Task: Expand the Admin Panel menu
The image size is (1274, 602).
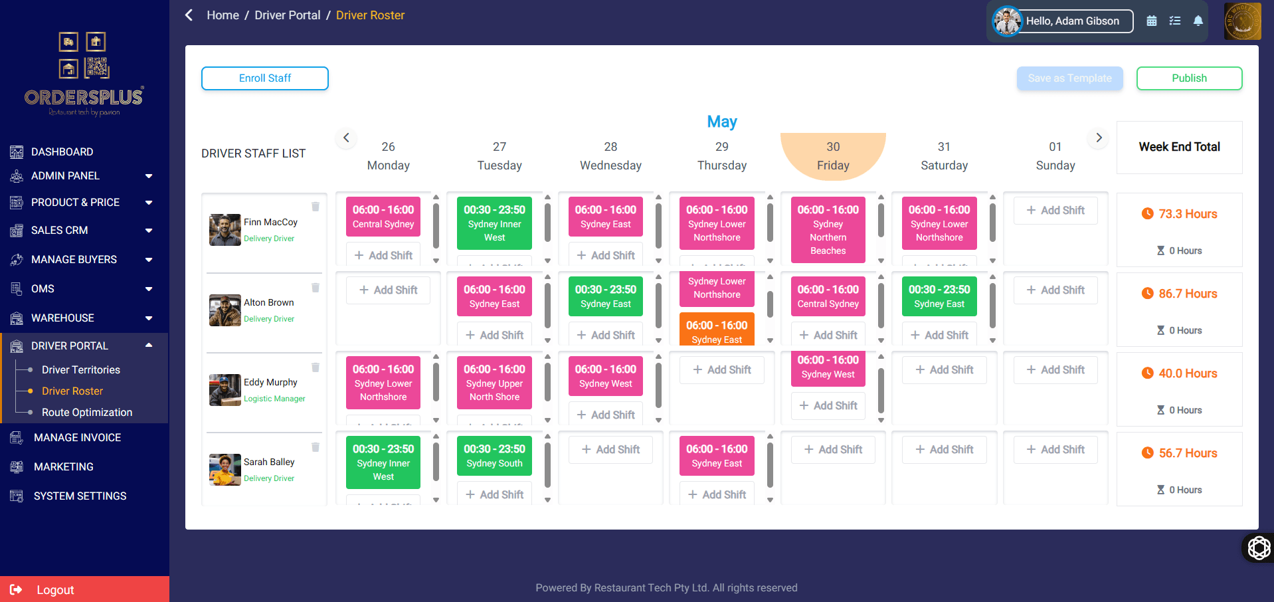Action: click(149, 176)
